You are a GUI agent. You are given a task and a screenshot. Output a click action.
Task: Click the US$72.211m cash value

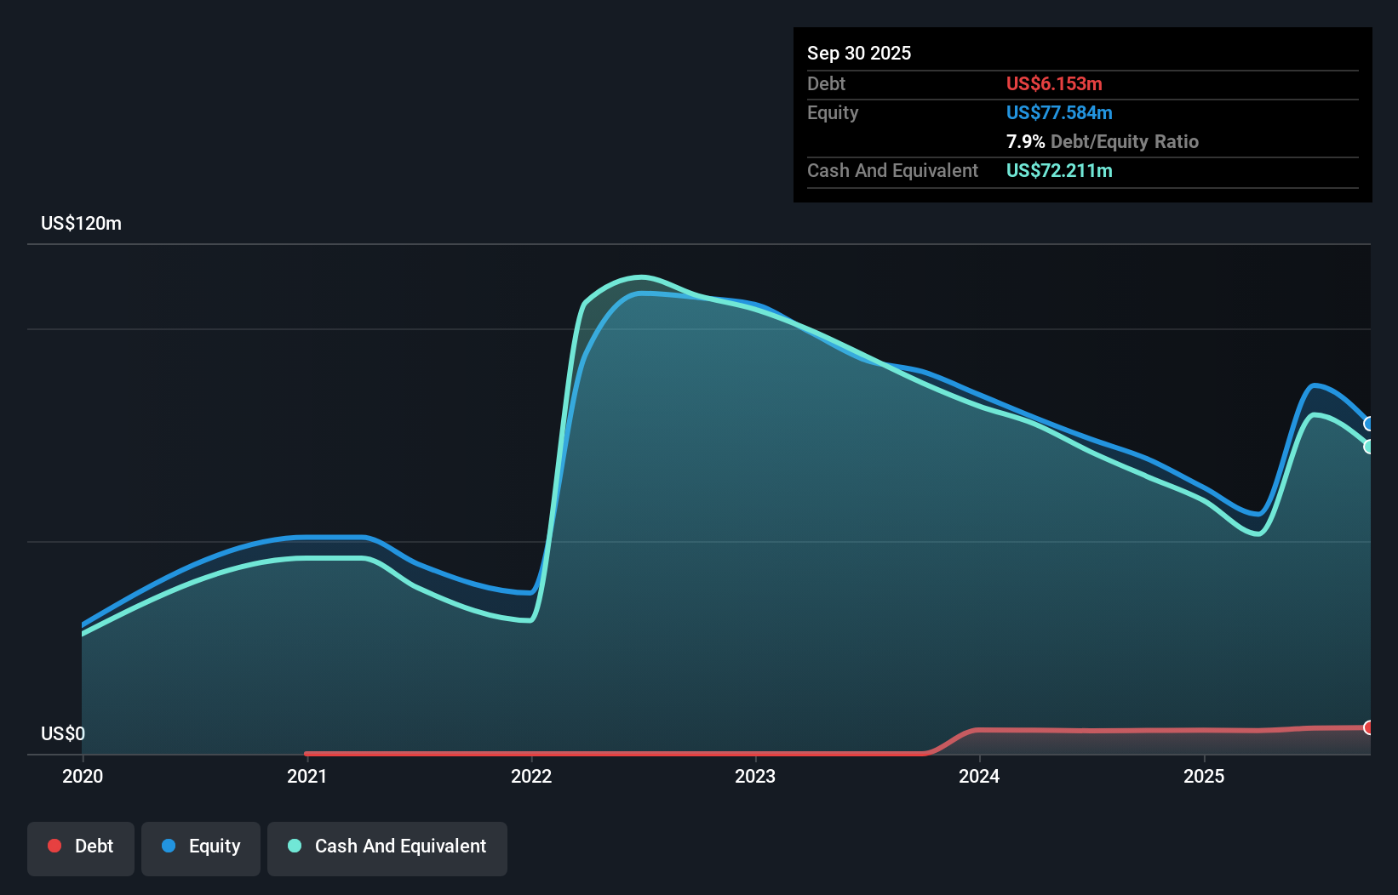click(1059, 171)
